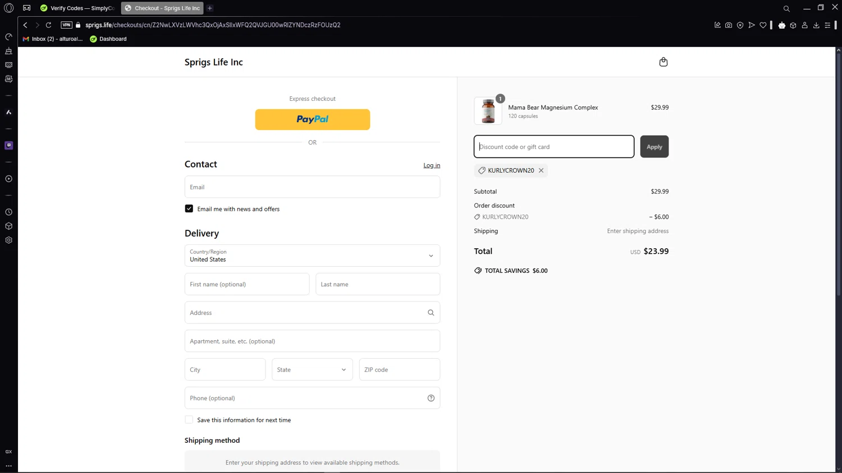
Task: Focus Apartment, suite, etc. field
Action: [312, 341]
